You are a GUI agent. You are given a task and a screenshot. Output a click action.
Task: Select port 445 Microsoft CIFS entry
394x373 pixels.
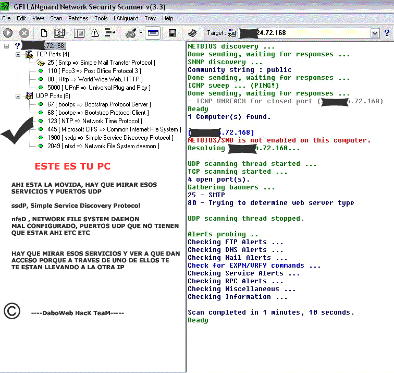[x=114, y=129]
